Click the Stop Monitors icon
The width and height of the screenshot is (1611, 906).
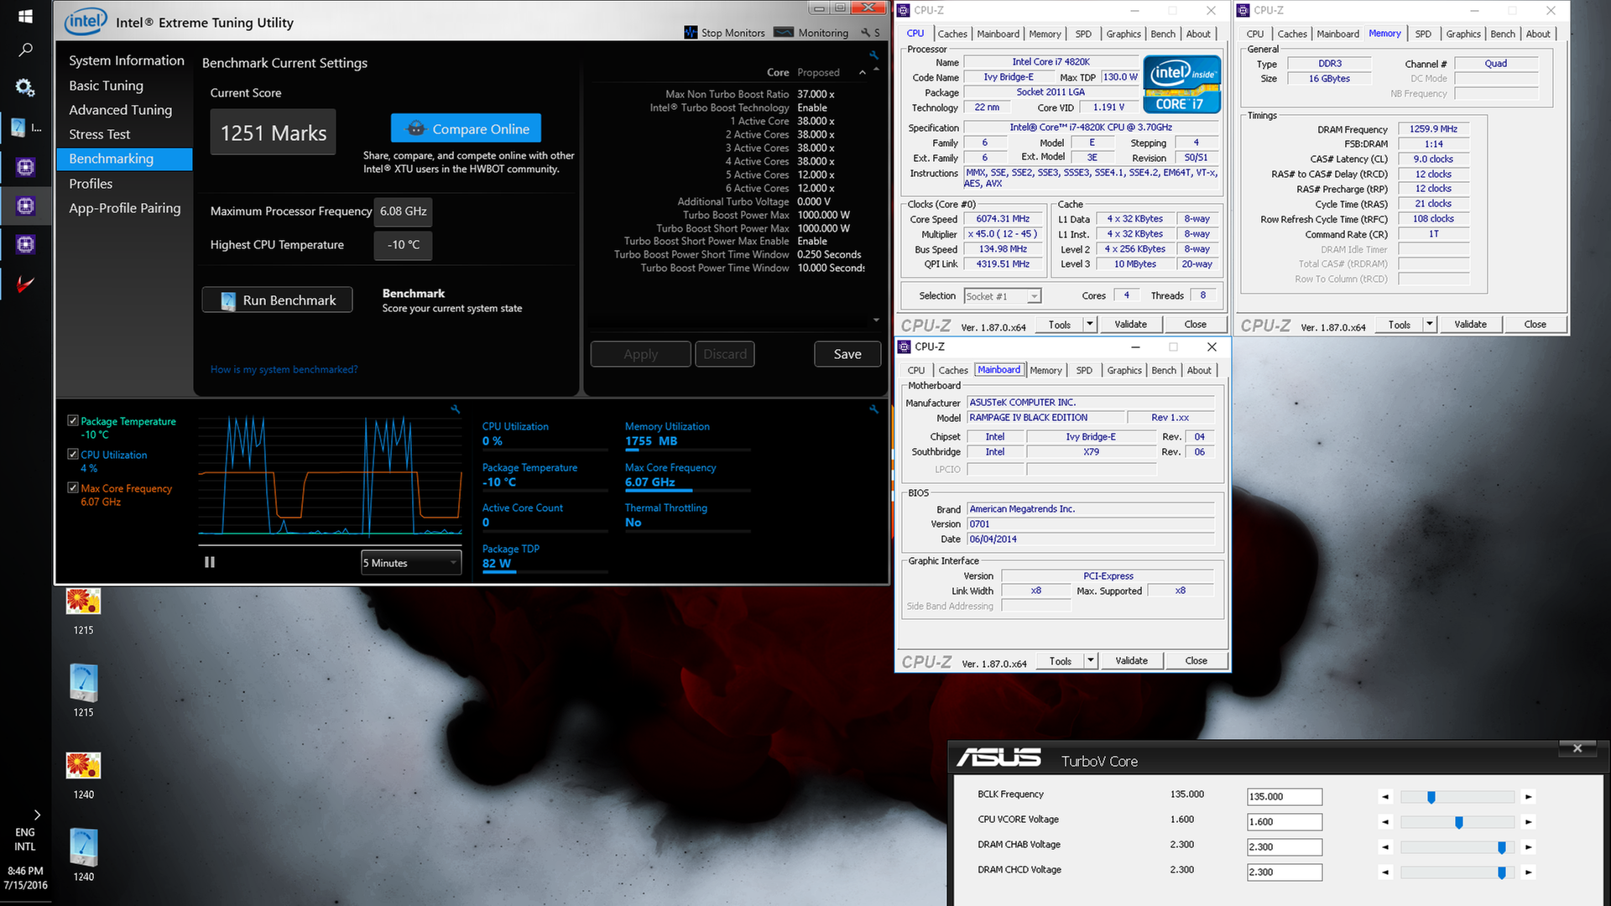tap(691, 32)
